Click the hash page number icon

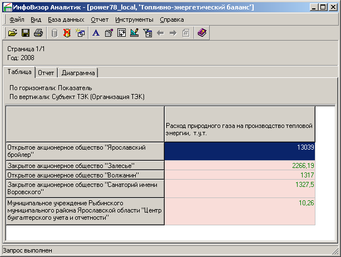(x=186, y=33)
